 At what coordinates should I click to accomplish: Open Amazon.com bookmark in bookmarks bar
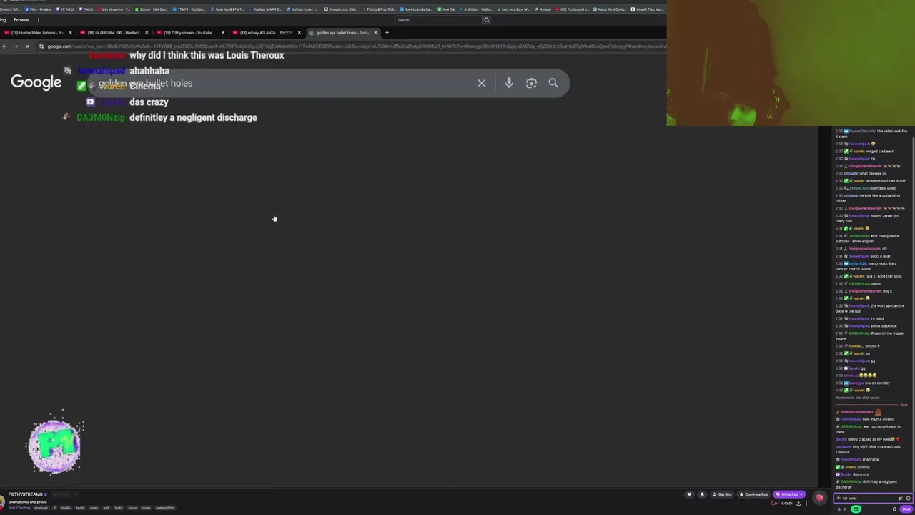click(x=340, y=9)
